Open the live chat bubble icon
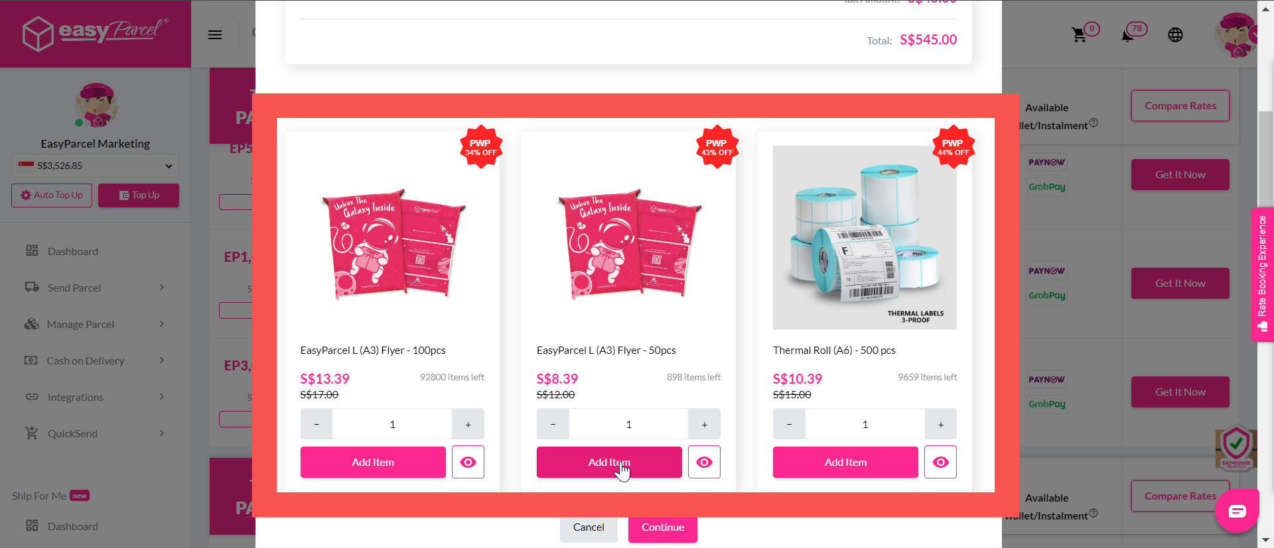This screenshot has height=548, width=1274. click(1237, 511)
